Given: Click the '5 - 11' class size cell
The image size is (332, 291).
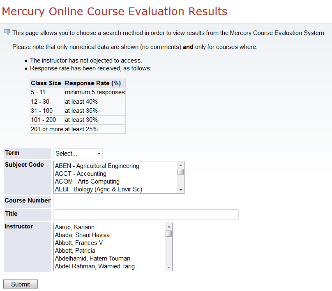Looking at the screenshot, I should [47, 93].
